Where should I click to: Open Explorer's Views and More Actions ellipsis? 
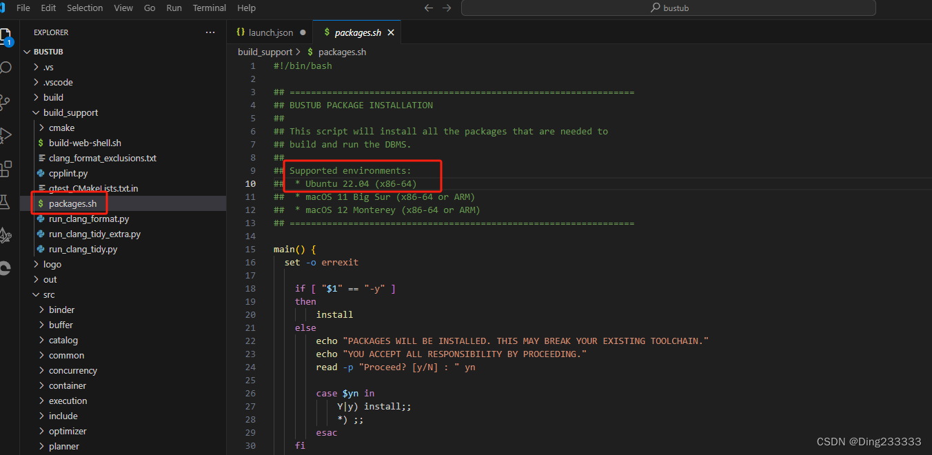click(x=210, y=32)
